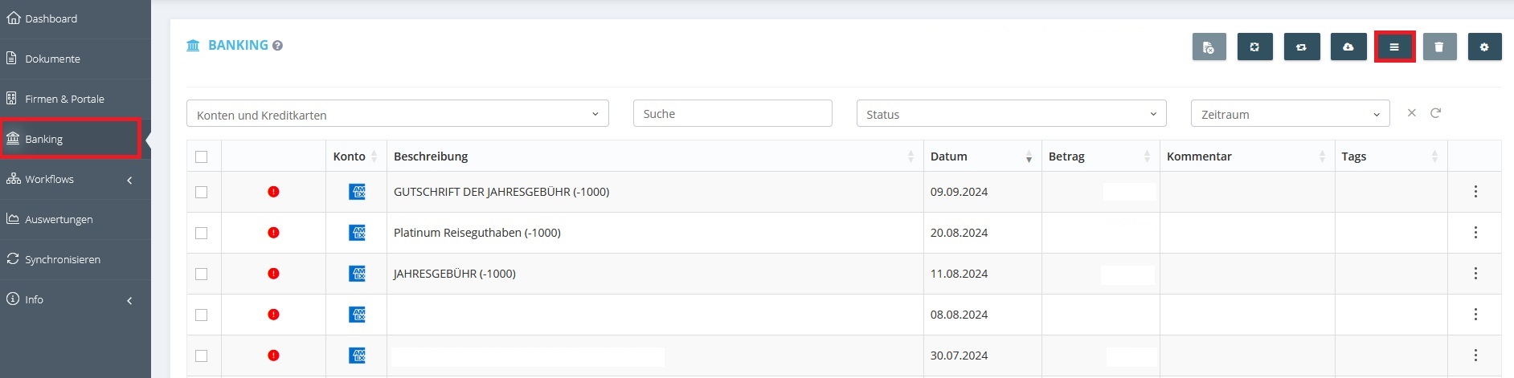1514x378 pixels.
Task: Open Synchronisieren in the sidebar
Action: click(x=75, y=260)
